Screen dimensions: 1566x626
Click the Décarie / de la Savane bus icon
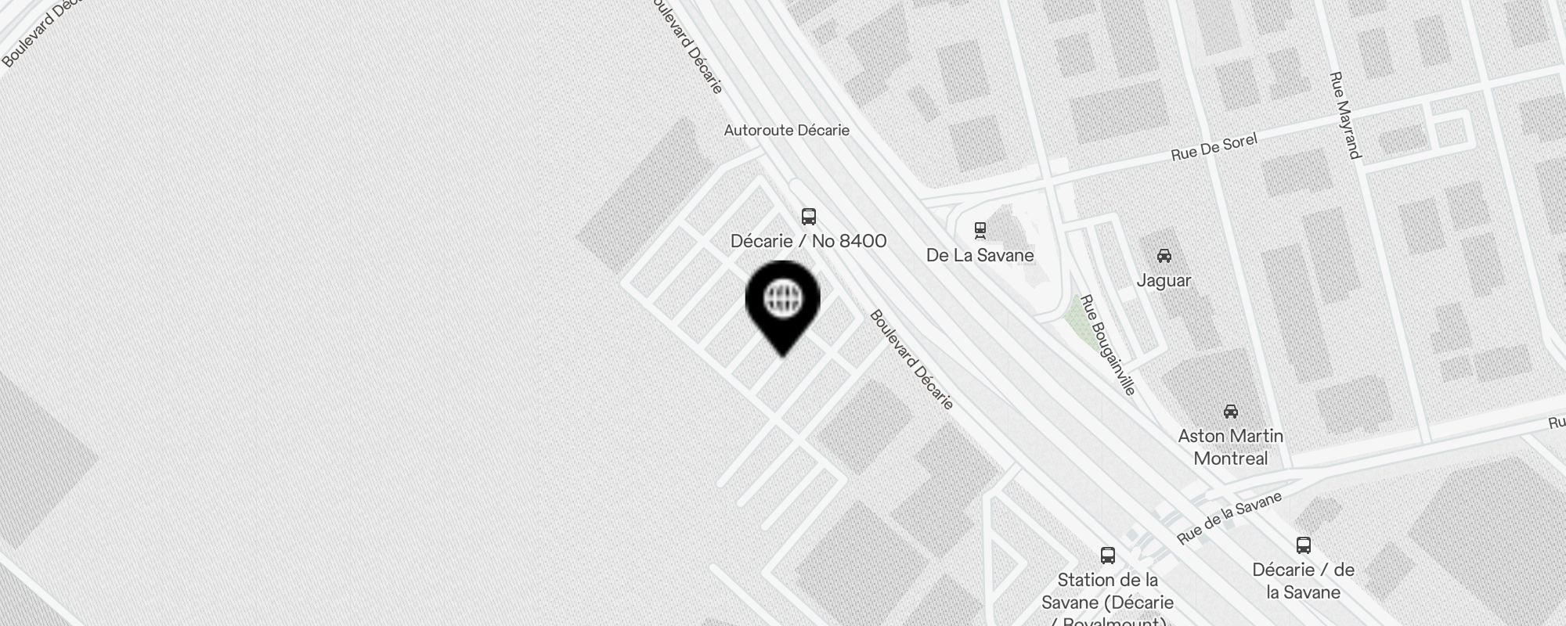(1303, 545)
